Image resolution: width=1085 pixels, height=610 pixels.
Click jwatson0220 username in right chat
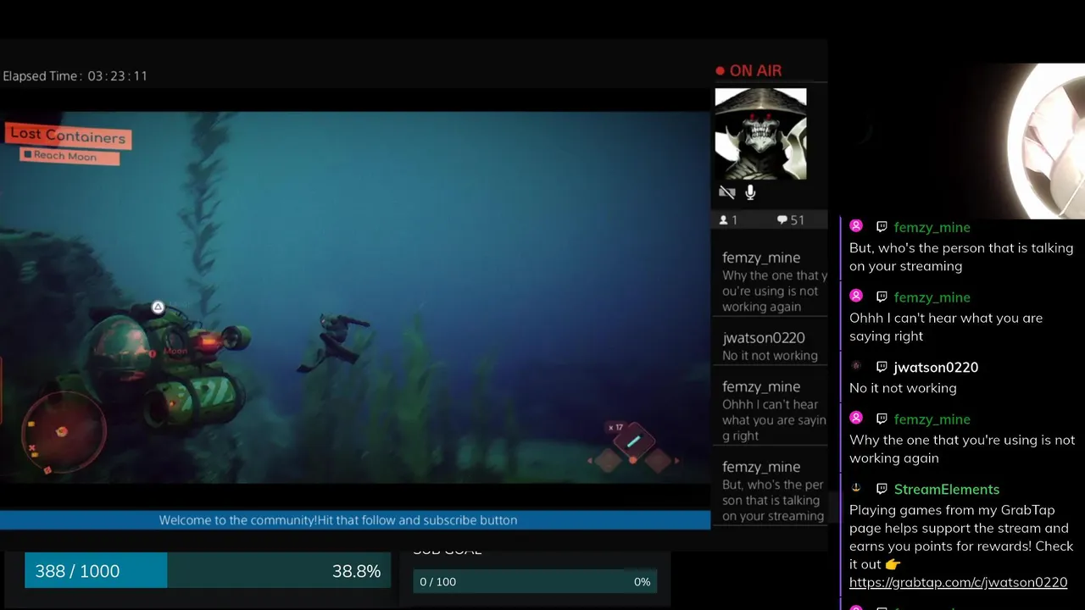pos(936,368)
